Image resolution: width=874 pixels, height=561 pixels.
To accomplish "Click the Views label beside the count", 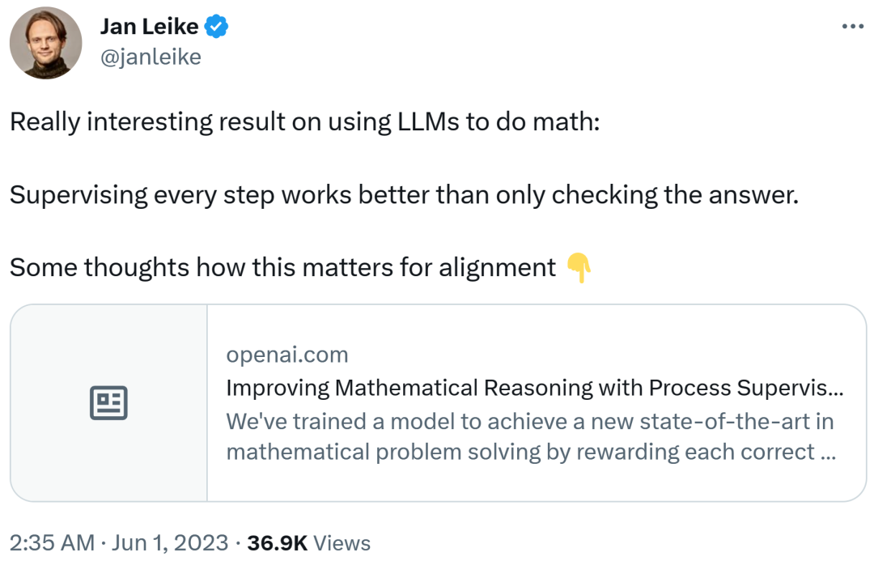I will click(x=342, y=542).
